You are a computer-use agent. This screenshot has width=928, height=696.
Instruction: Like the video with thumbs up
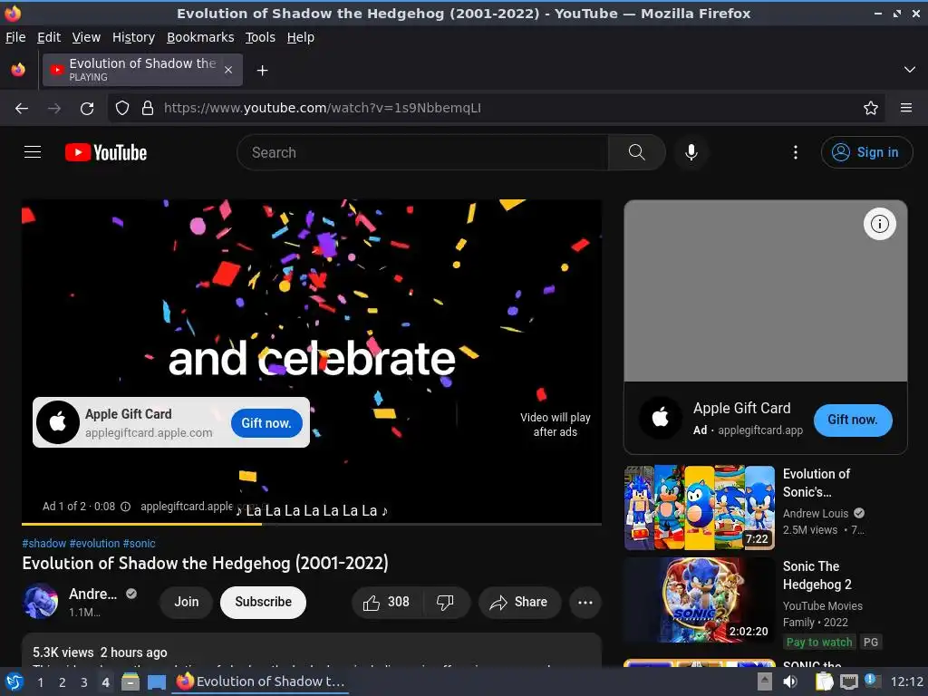point(387,603)
